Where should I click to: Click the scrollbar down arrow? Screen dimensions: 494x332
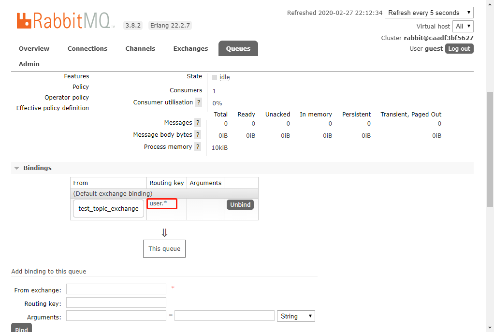pos(490,328)
